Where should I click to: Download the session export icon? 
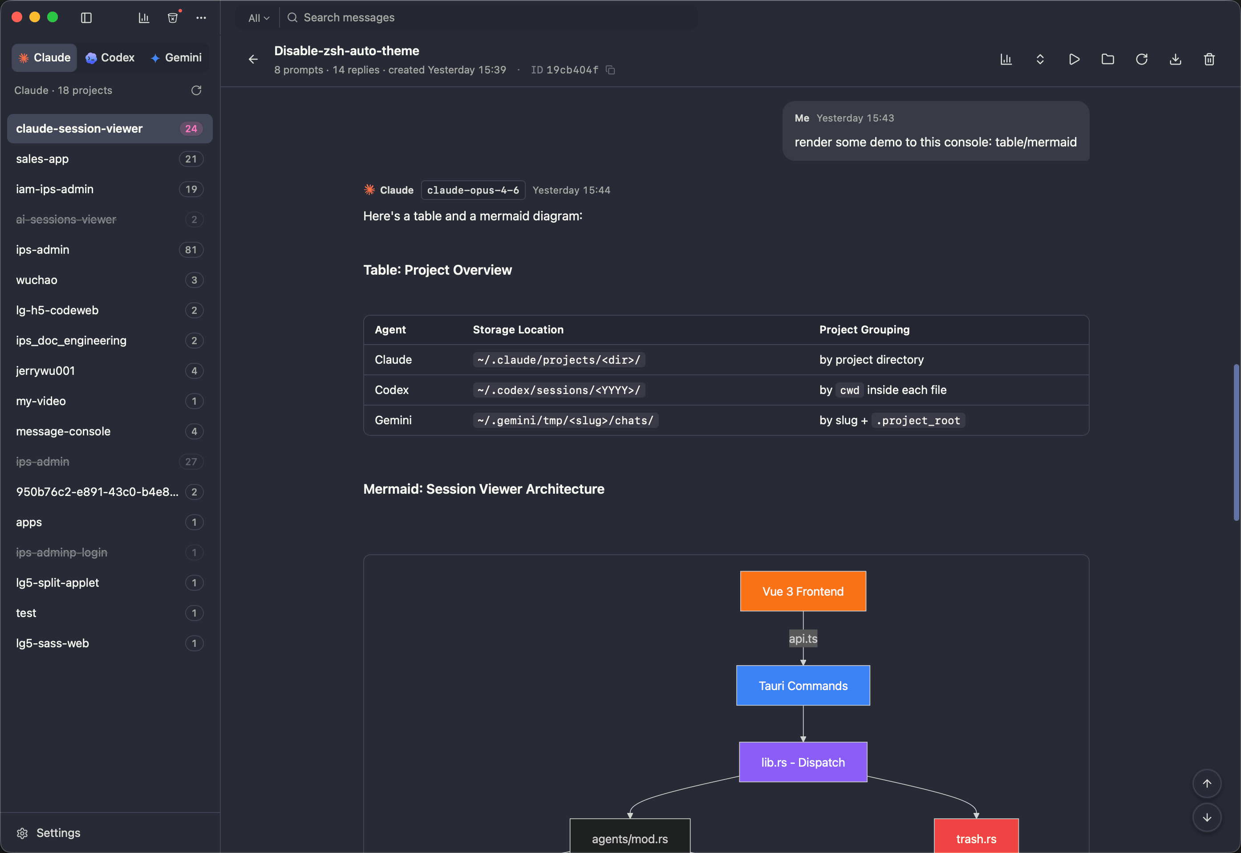click(1175, 59)
